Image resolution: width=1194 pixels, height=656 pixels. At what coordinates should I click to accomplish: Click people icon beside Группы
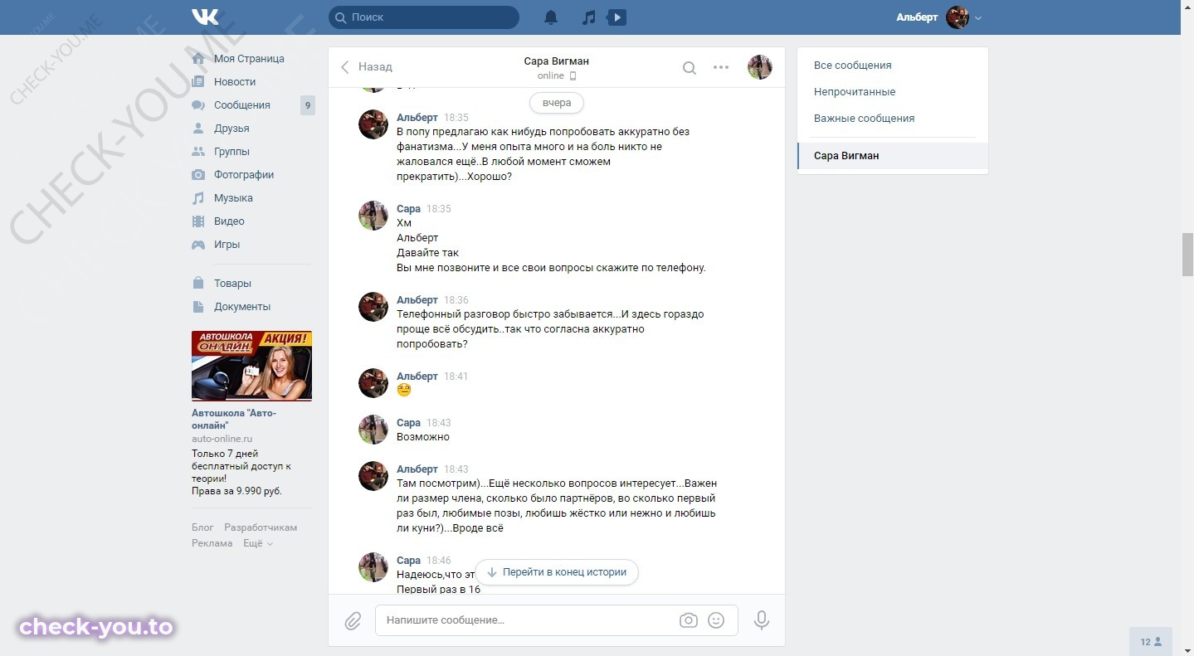pos(198,152)
